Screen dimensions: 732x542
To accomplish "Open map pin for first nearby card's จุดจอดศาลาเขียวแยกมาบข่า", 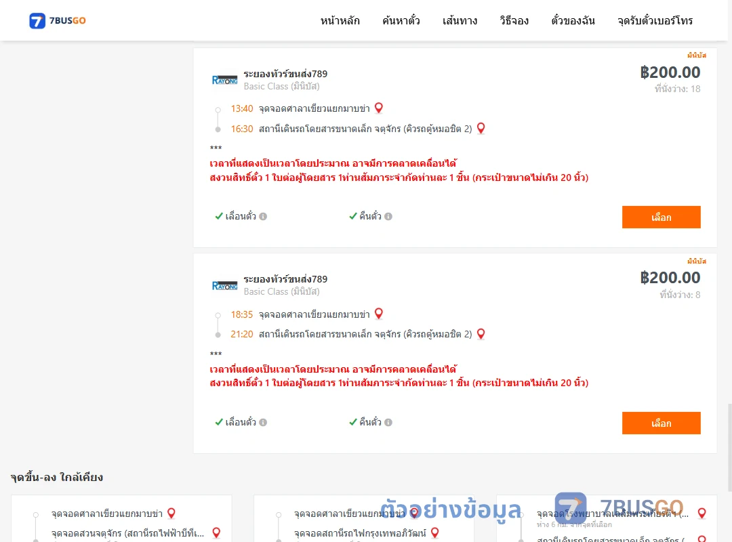I will coord(171,513).
